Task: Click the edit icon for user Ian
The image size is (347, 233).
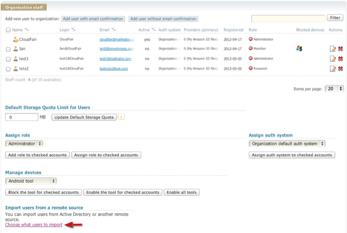Action: 332,48
